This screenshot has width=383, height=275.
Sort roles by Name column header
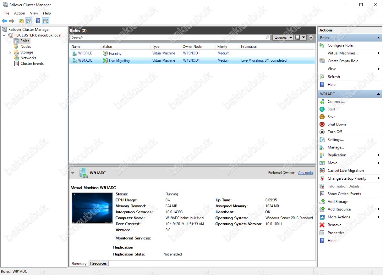pos(85,47)
